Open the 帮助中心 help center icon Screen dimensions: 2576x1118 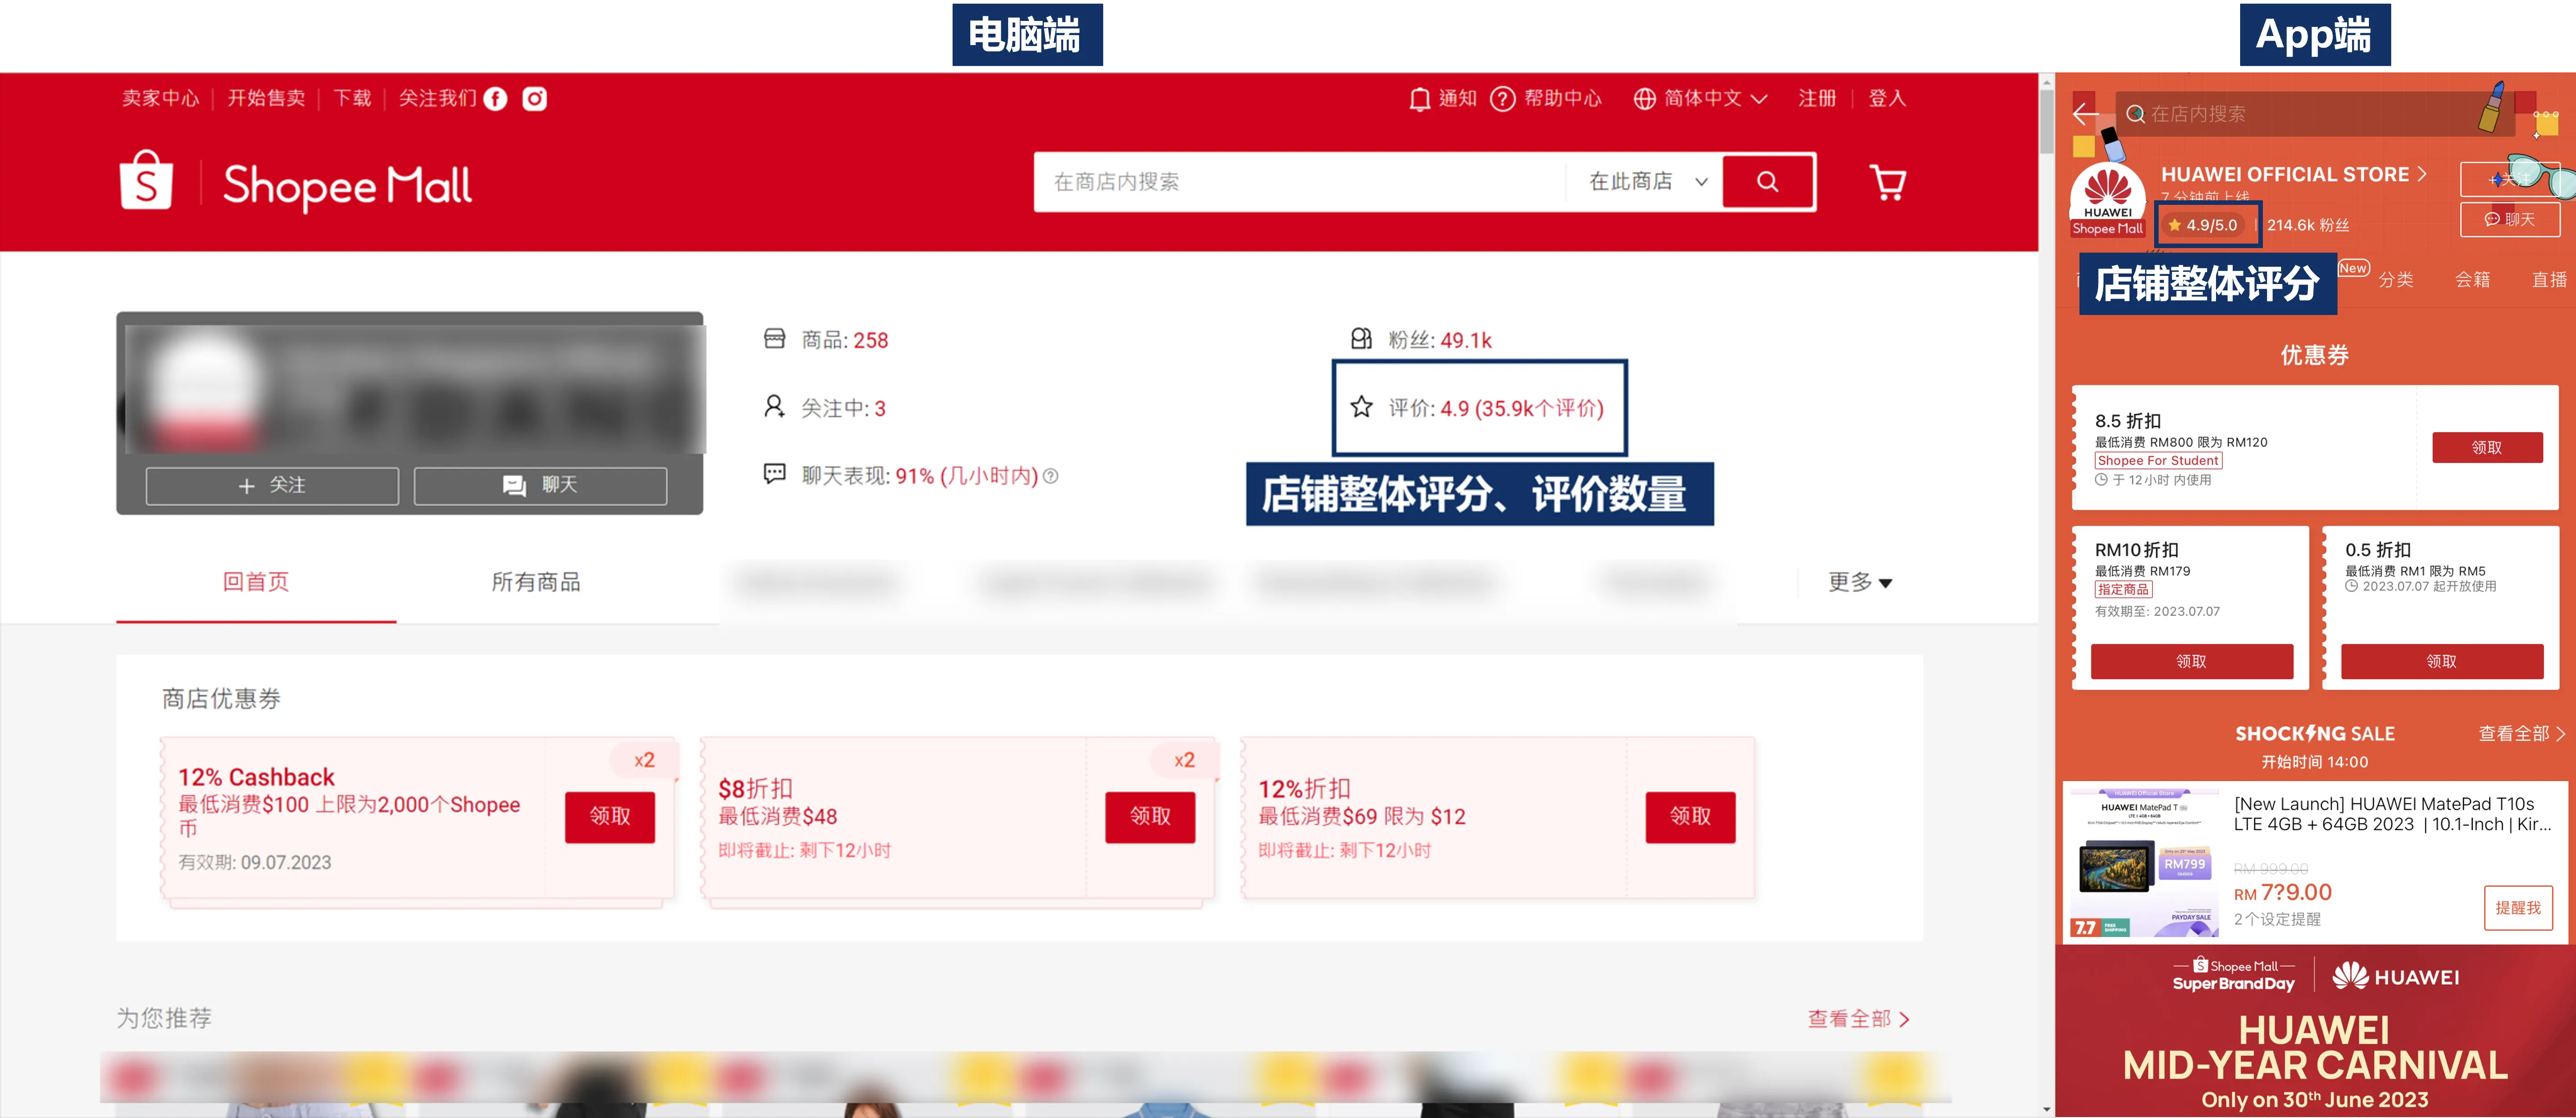point(1503,98)
